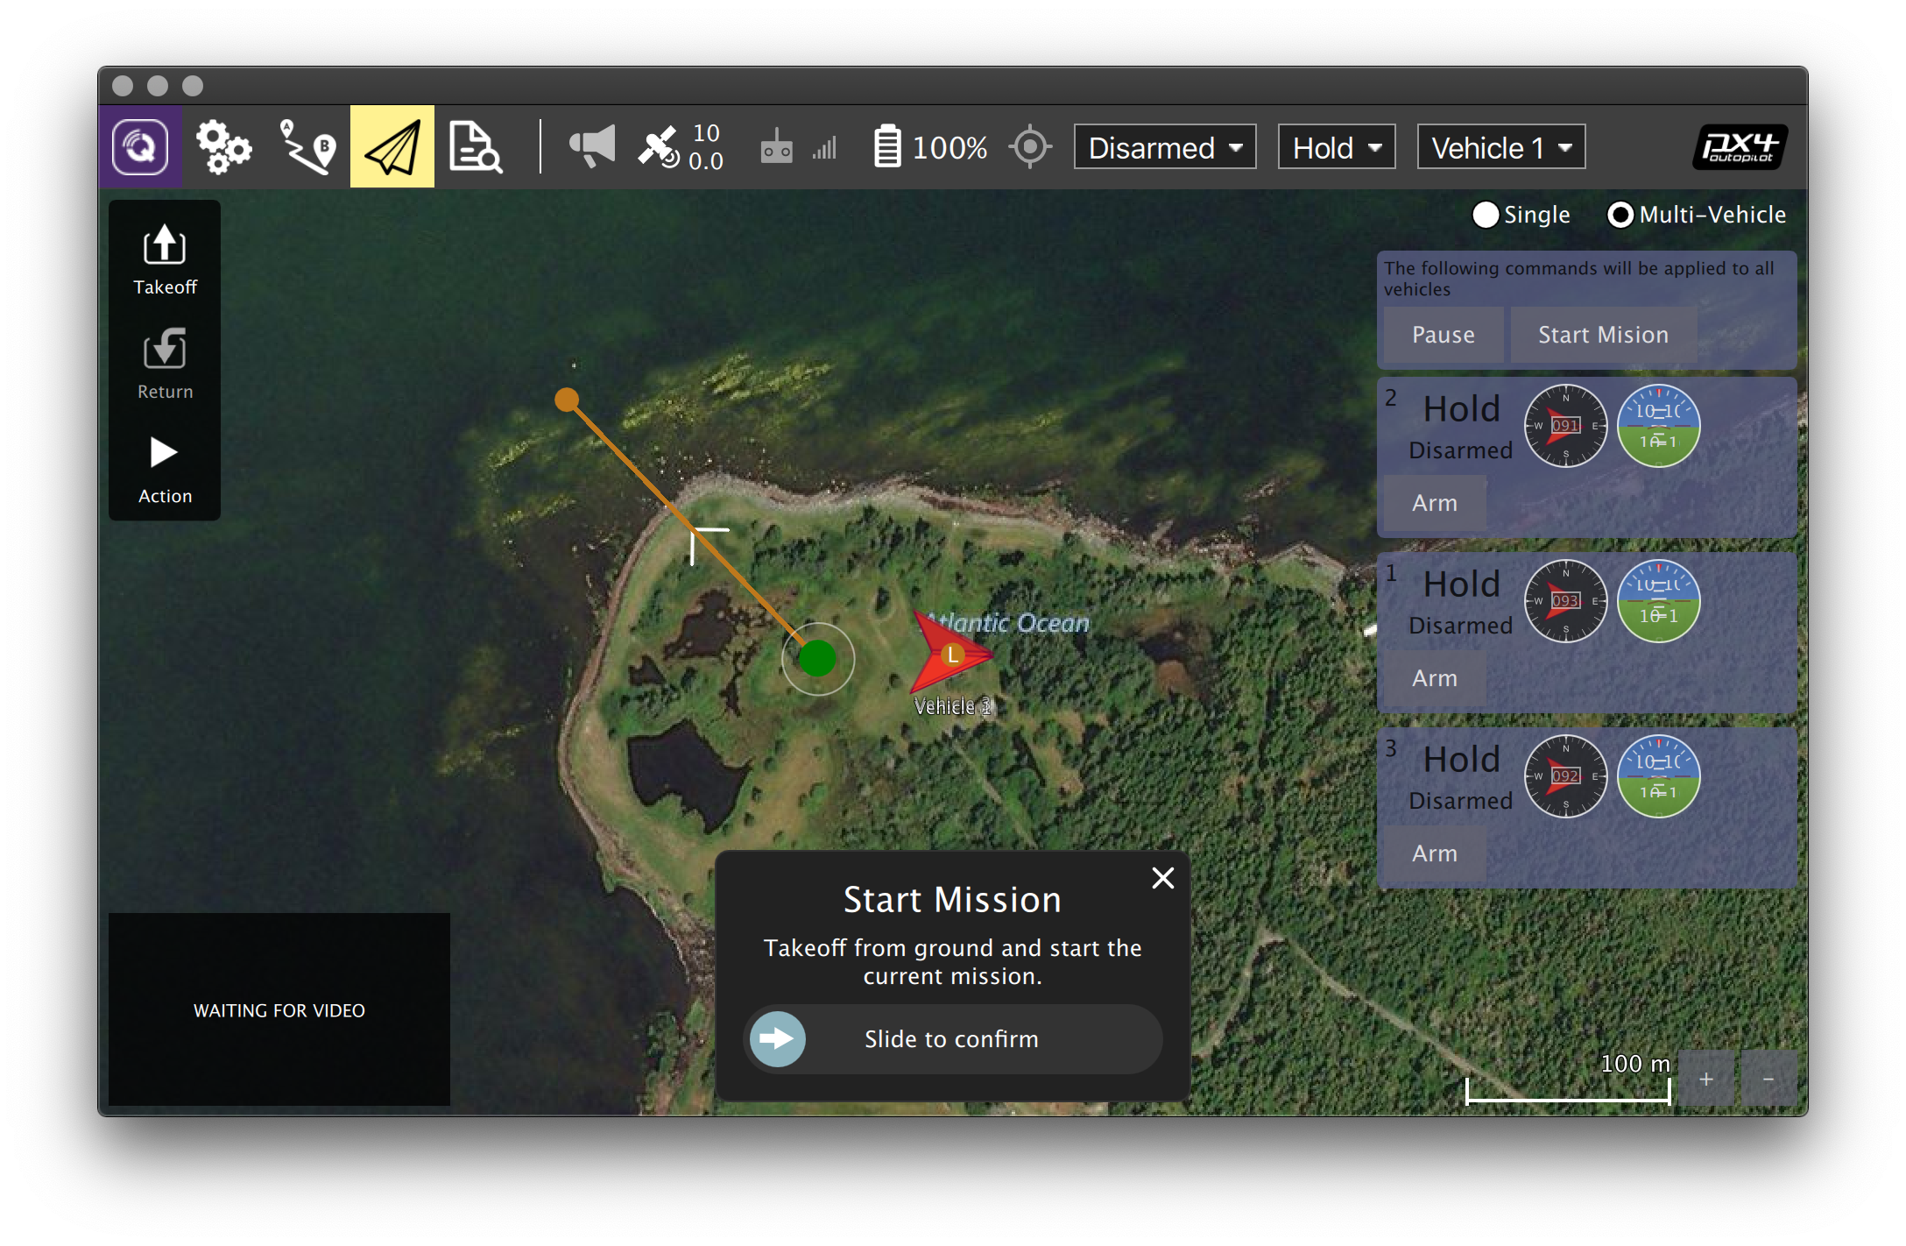
Task: Expand the Vehicle 1 selector dropdown
Action: [x=1500, y=147]
